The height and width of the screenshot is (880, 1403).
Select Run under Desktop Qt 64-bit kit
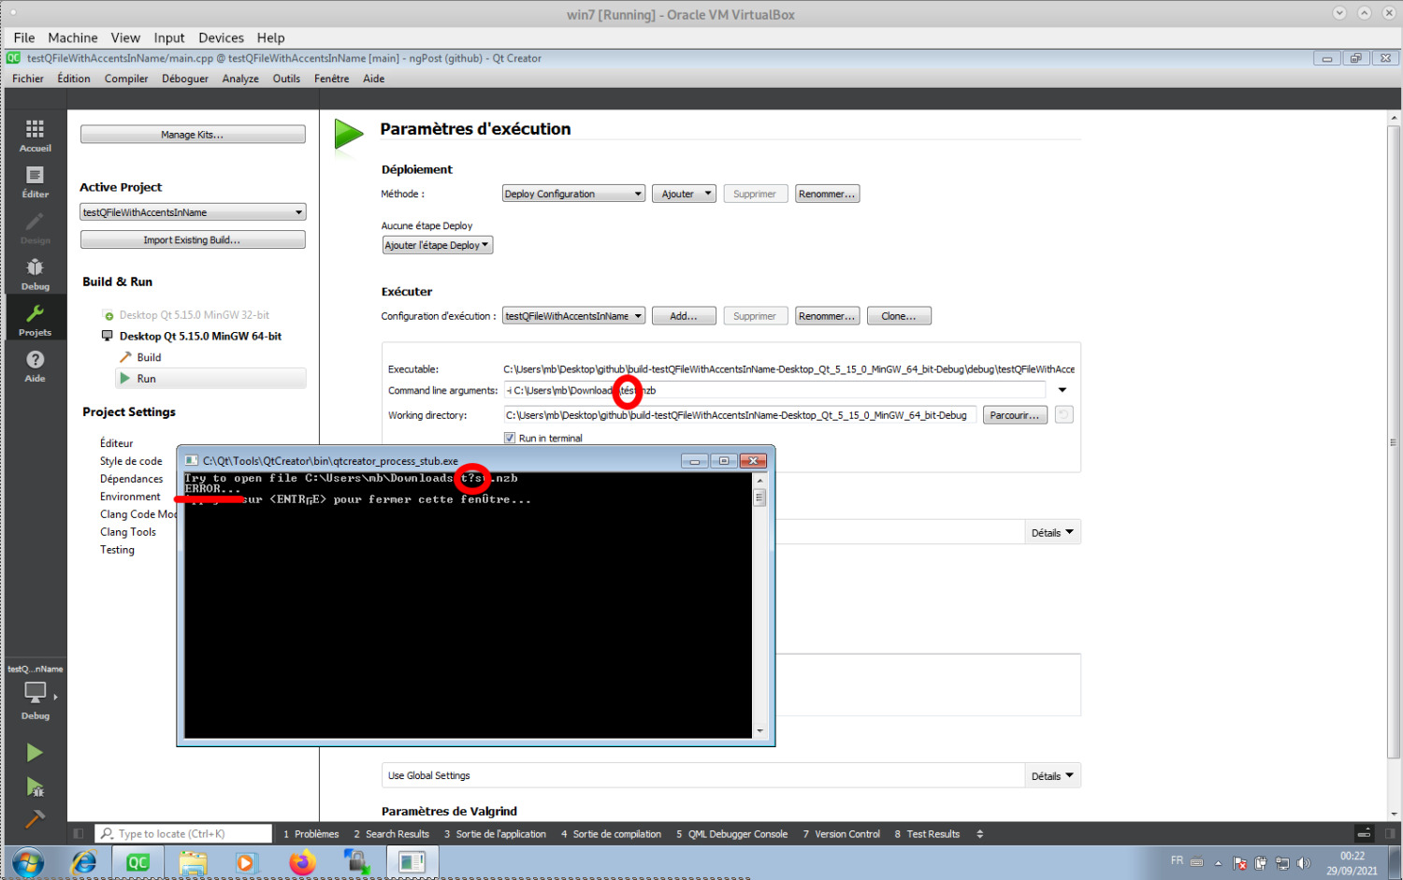click(210, 379)
